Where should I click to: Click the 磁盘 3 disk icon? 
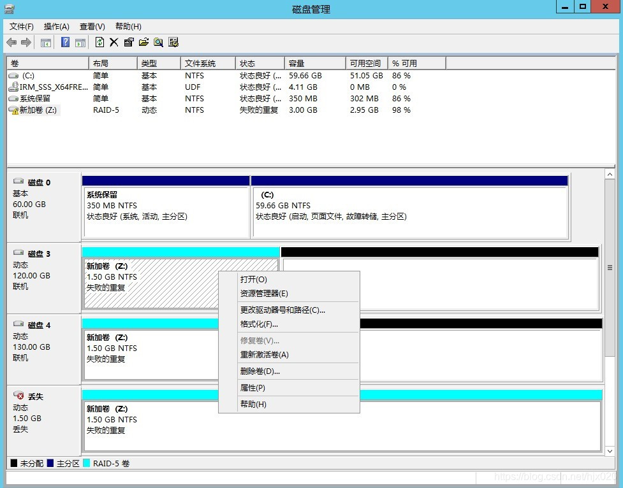point(18,252)
